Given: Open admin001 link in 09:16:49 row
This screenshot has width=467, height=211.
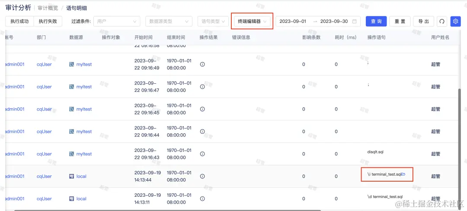Looking at the screenshot, I should [15, 64].
